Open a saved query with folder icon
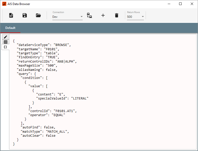Viewport: 198px width, 151px height. tap(38, 15)
